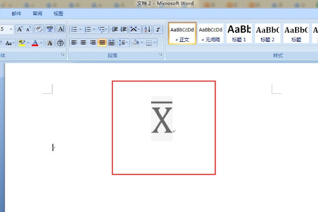Apply Character Shading icon

tap(50, 43)
